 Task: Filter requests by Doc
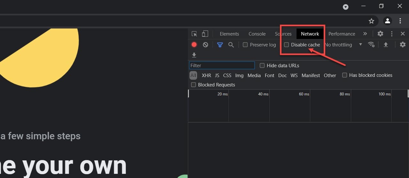tap(282, 76)
